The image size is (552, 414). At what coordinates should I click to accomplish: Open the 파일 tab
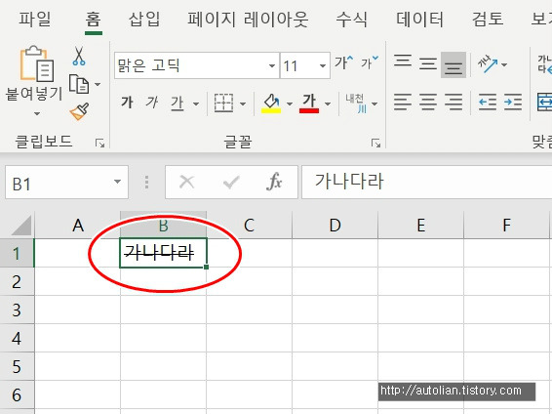[35, 19]
